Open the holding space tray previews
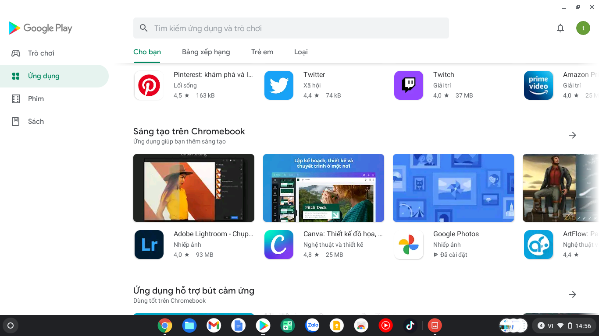 pyautogui.click(x=513, y=325)
